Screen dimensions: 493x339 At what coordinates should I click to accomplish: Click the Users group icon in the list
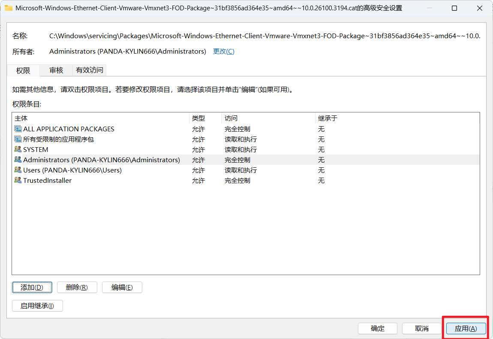18,170
